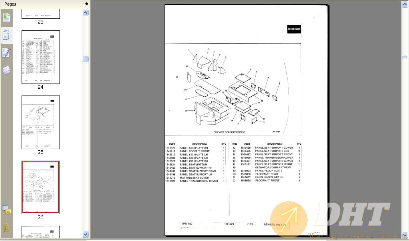Screen dimensions: 409x241
Task: Open the Bookmarks navigation panel icon
Action: point(6,18)
